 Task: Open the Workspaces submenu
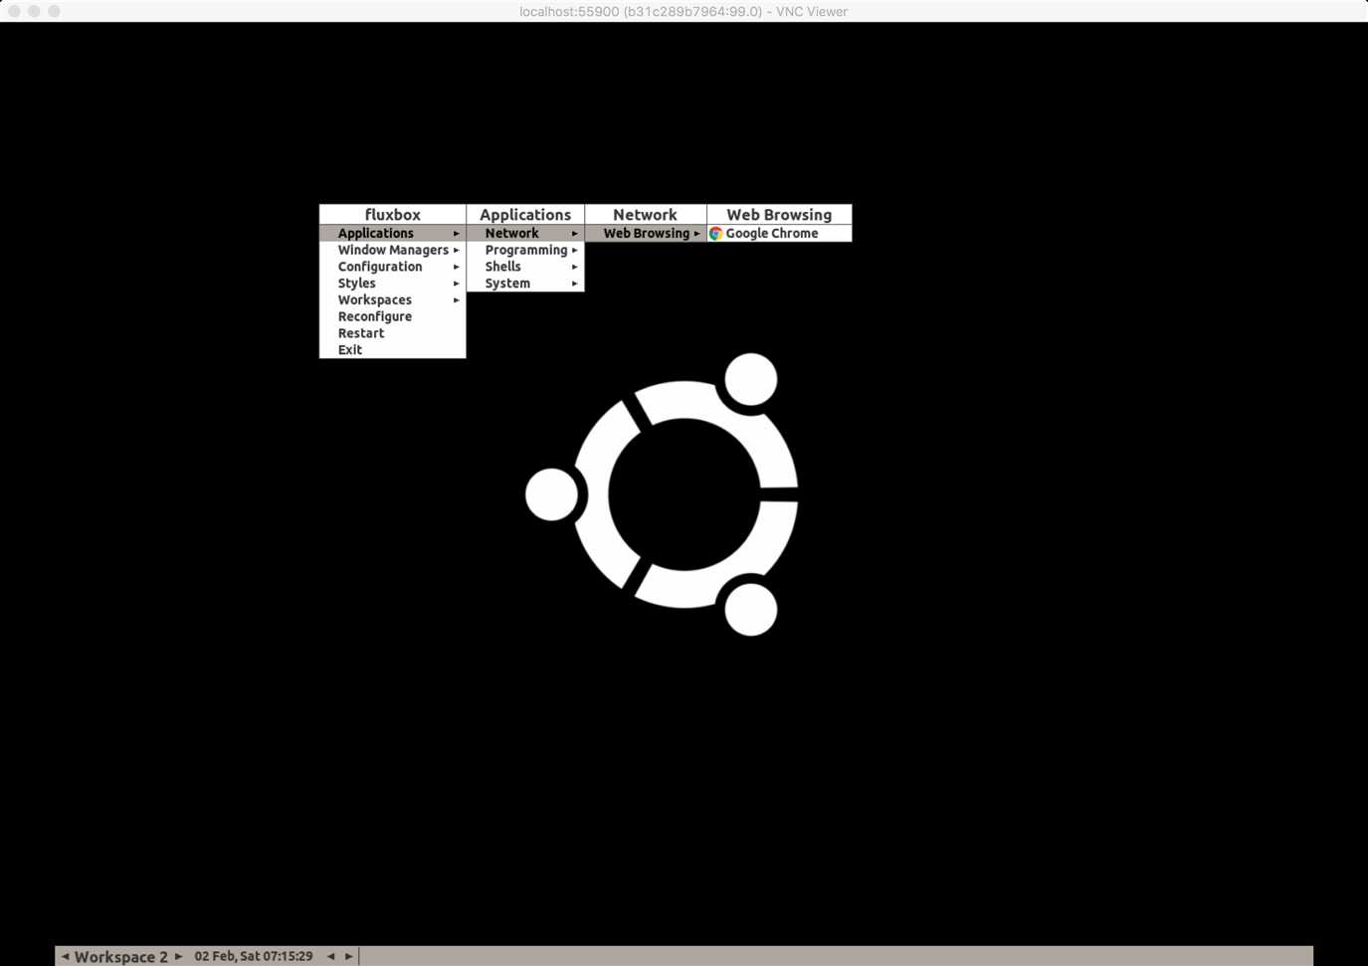tap(392, 300)
